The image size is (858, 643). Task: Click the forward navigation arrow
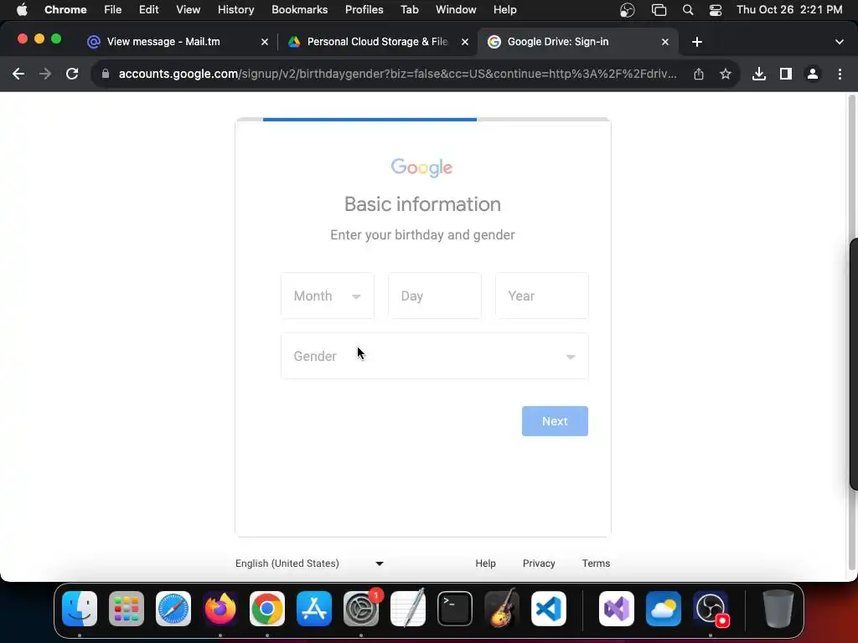click(x=45, y=74)
